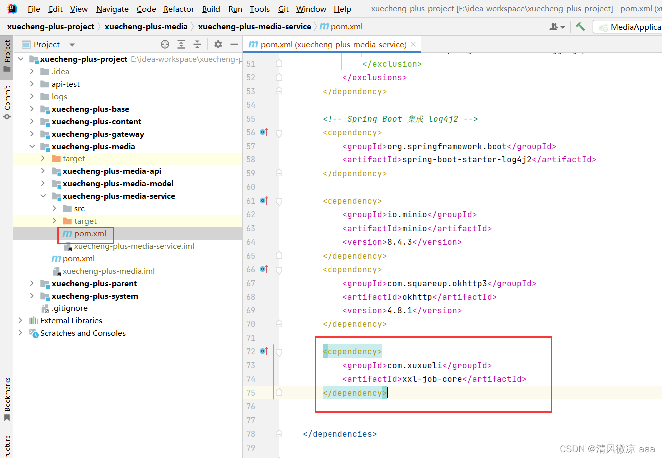Image resolution: width=662 pixels, height=458 pixels.
Task: Open the user account icon in toolbar
Action: [557, 27]
